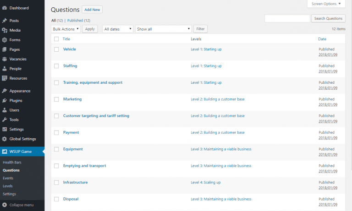Open the Events submenu item
This screenshot has width=352, height=211.
(8, 178)
